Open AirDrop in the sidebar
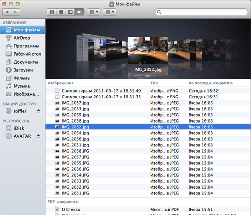 21,38
